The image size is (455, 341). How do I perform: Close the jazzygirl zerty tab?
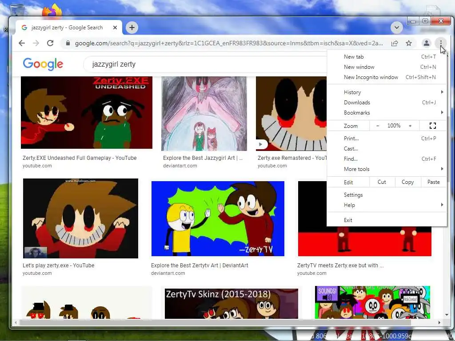pos(115,28)
